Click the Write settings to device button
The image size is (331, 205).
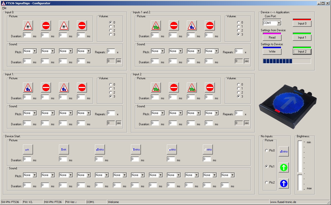click(x=272, y=51)
